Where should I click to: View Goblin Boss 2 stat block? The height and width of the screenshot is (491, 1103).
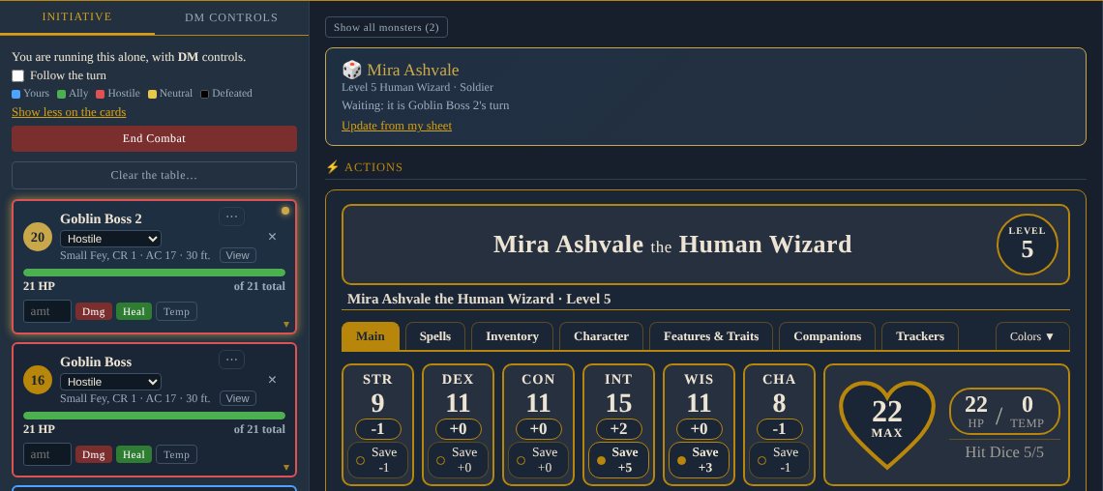click(237, 255)
